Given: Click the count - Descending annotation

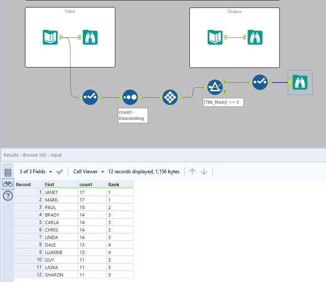Looking at the screenshot, I should pyautogui.click(x=133, y=115).
